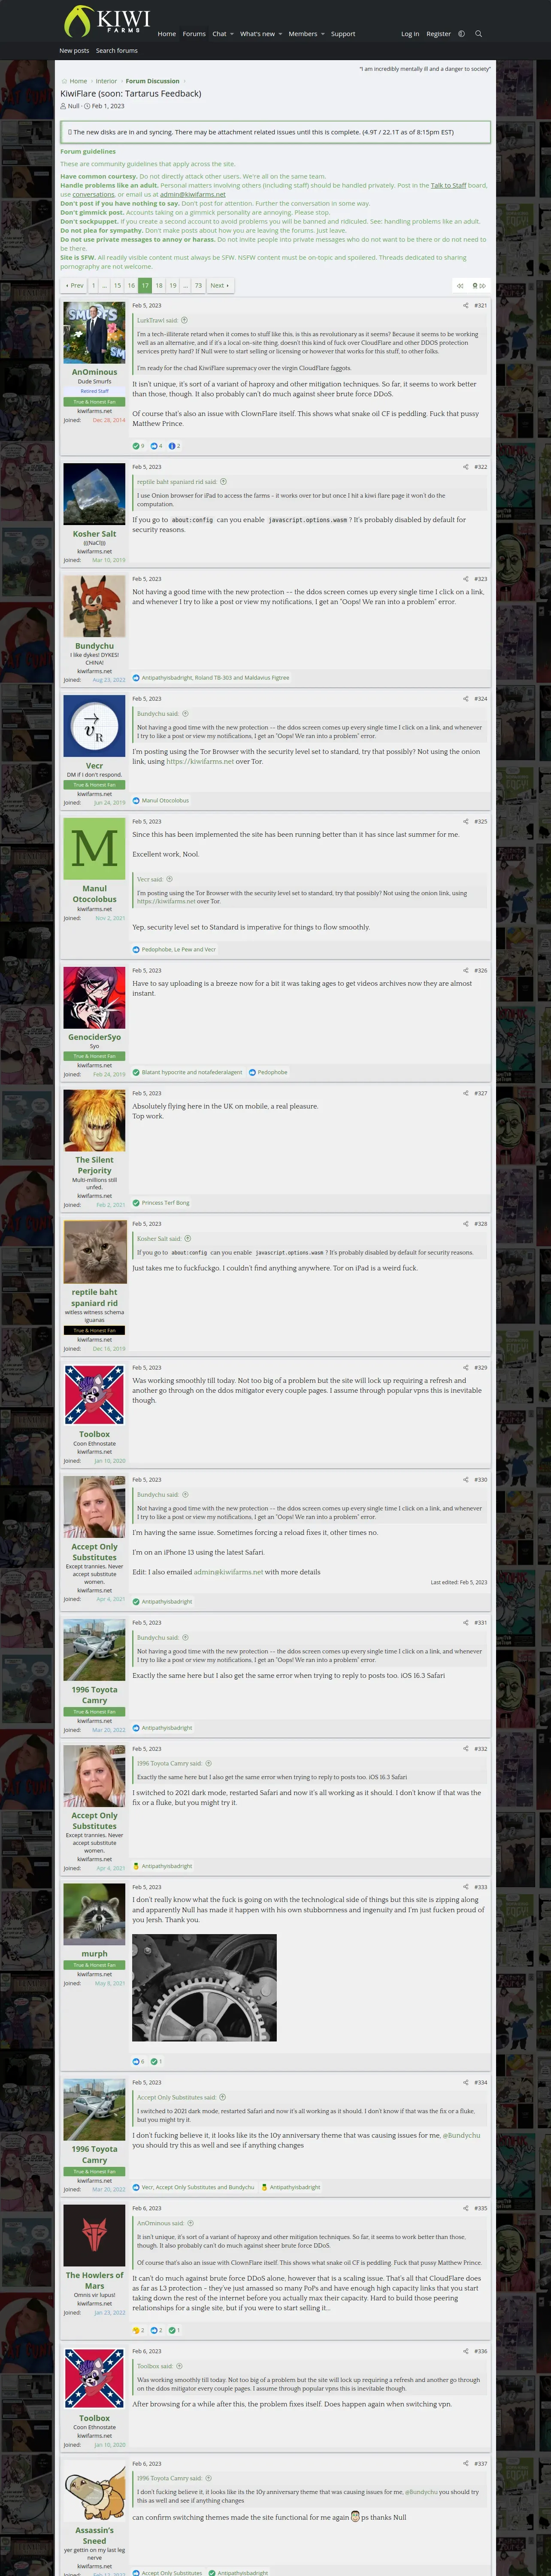Open the Support menu item
The height and width of the screenshot is (2576, 551).
(343, 34)
